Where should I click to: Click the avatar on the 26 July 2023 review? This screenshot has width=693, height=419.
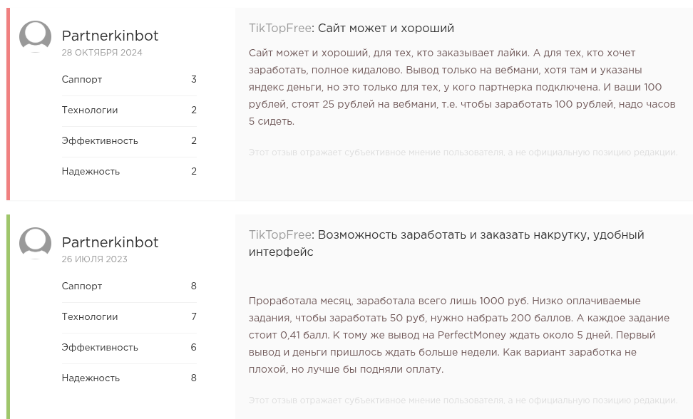tap(35, 243)
